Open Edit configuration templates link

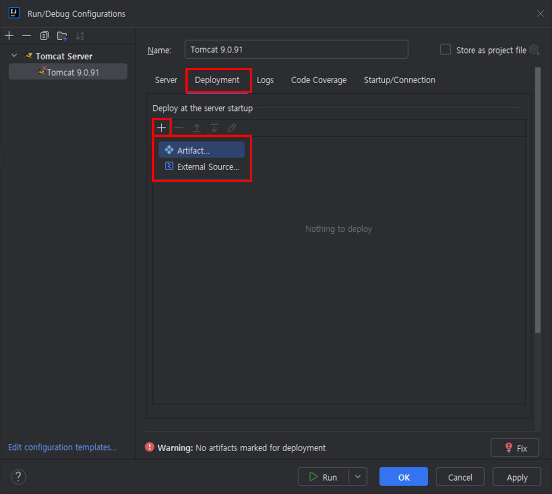tap(62, 447)
